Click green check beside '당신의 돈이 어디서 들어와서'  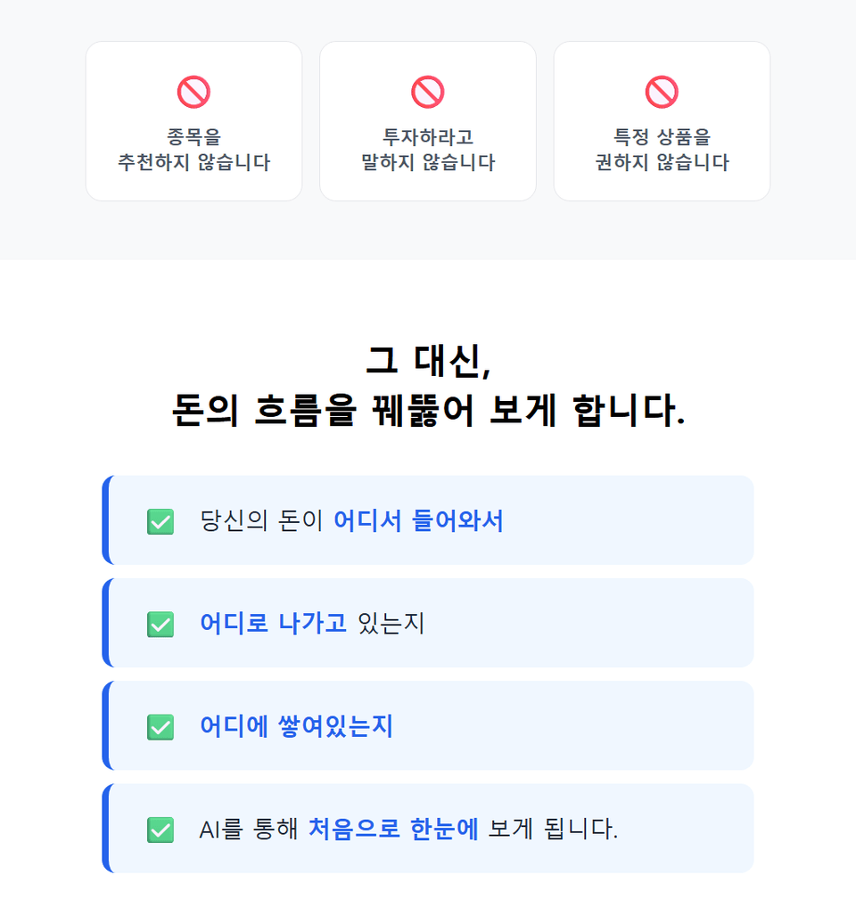(x=160, y=521)
